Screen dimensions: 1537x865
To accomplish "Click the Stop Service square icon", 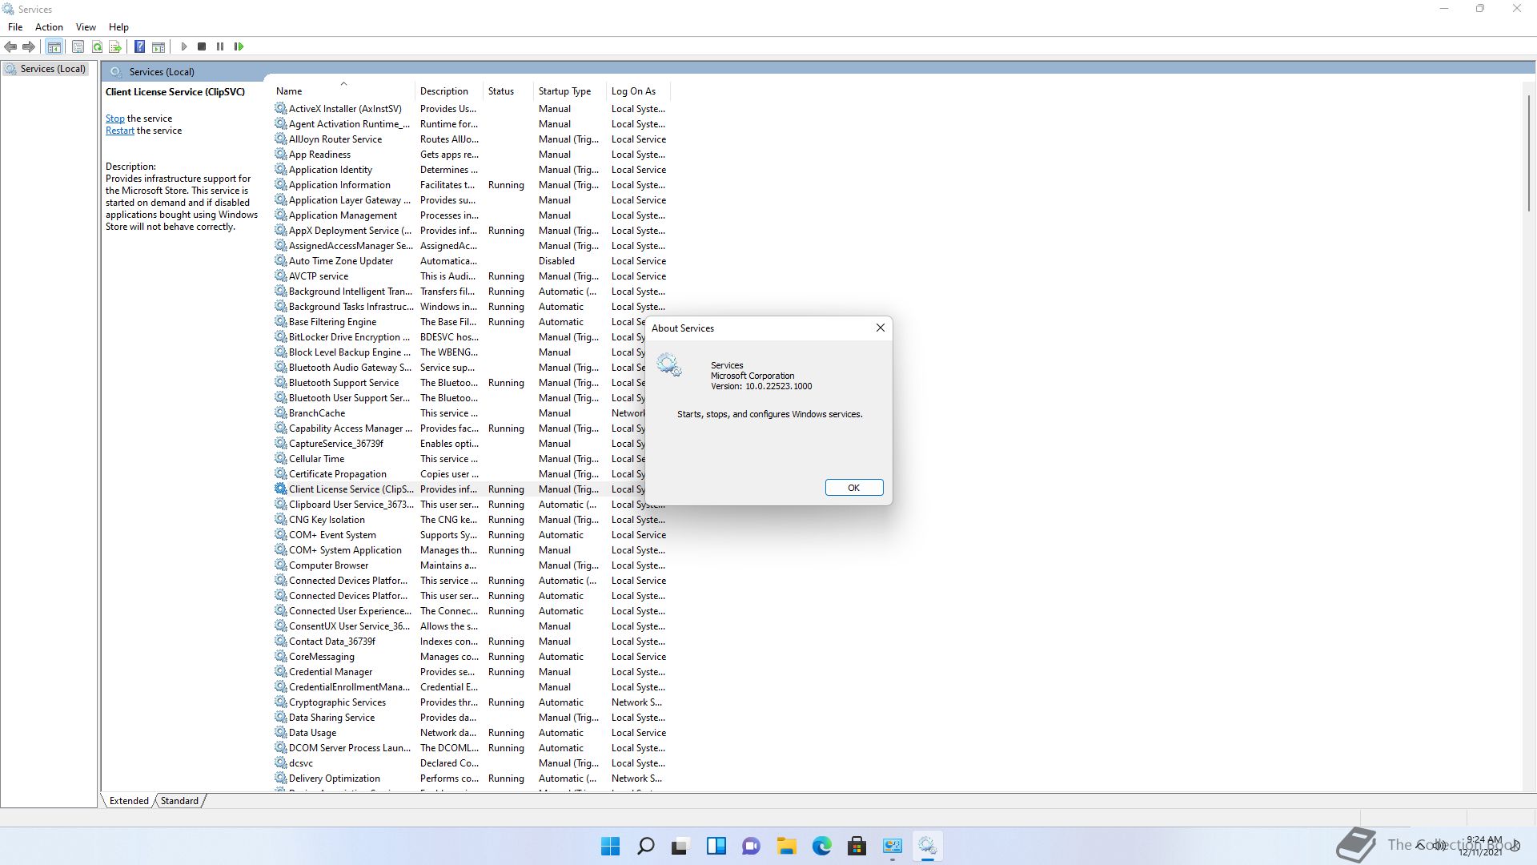I will 202,46.
